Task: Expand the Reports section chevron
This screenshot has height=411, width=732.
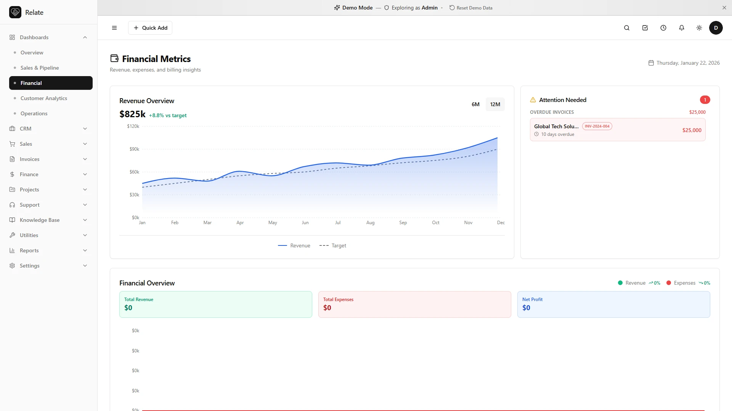Action: coord(85,250)
